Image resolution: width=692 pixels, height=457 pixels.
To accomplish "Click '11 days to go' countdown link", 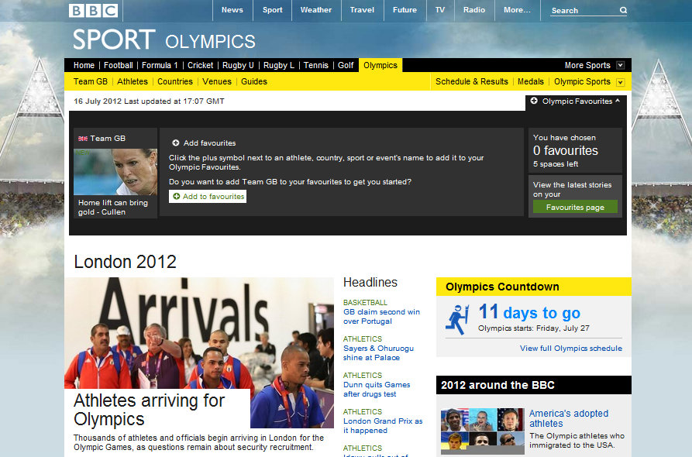I will [529, 312].
